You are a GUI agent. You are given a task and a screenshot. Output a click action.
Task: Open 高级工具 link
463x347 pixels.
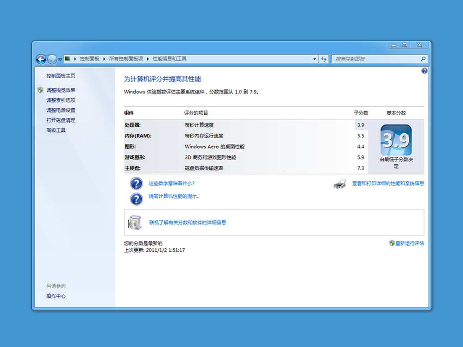pos(56,130)
